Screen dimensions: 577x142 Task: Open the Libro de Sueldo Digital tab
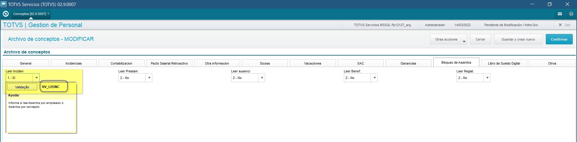pos(504,63)
